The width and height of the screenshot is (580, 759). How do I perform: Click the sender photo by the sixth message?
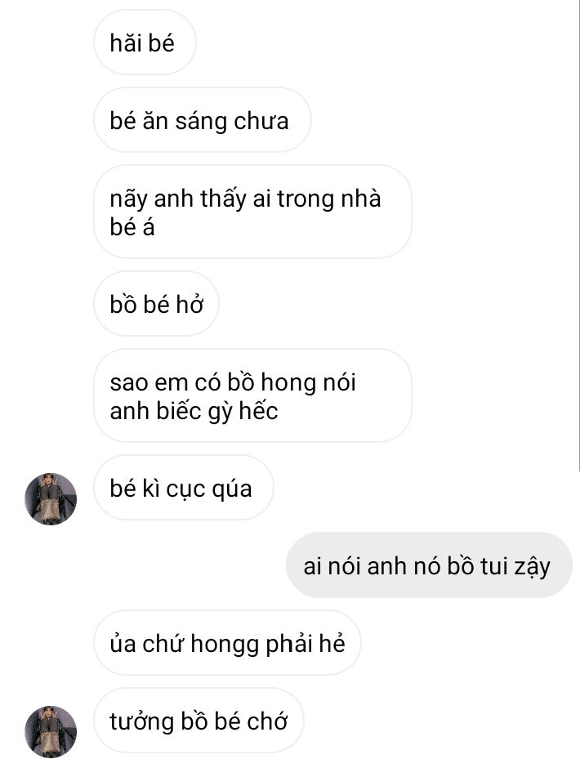pos(51,499)
